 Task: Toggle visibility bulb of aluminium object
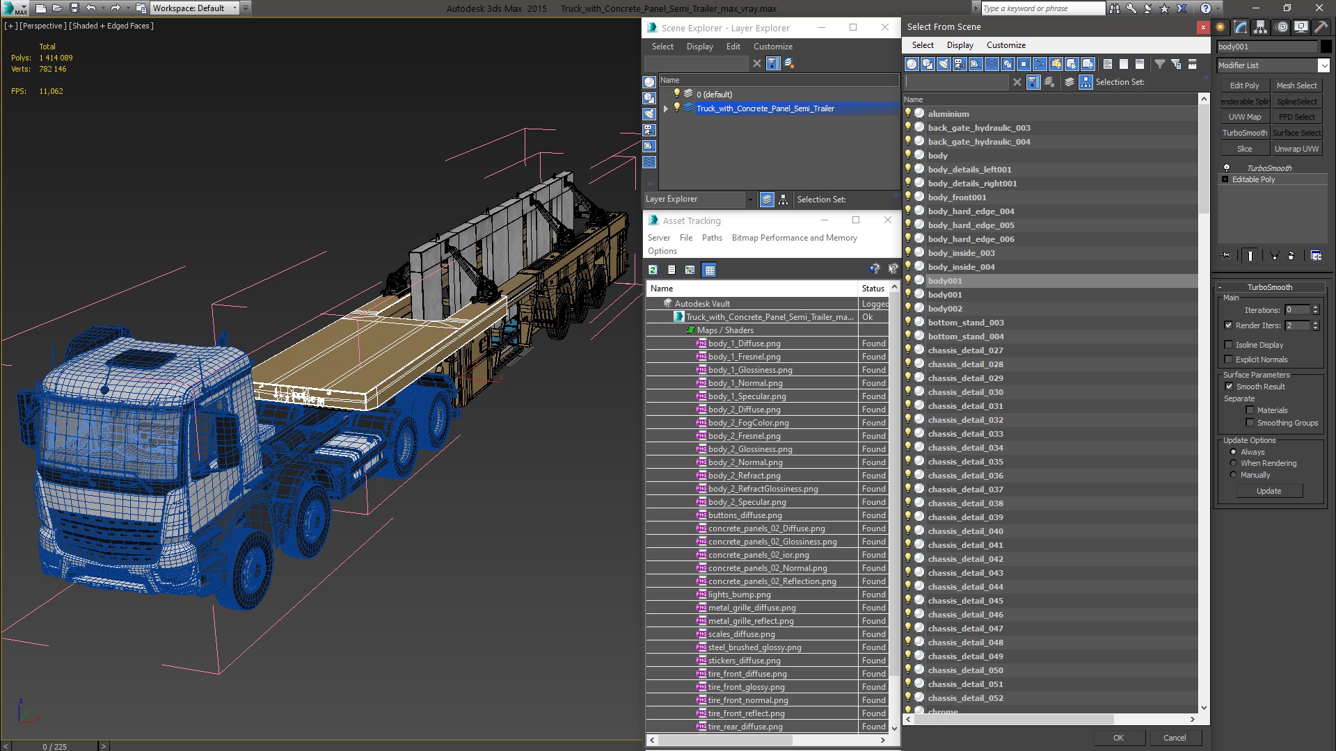pyautogui.click(x=908, y=113)
